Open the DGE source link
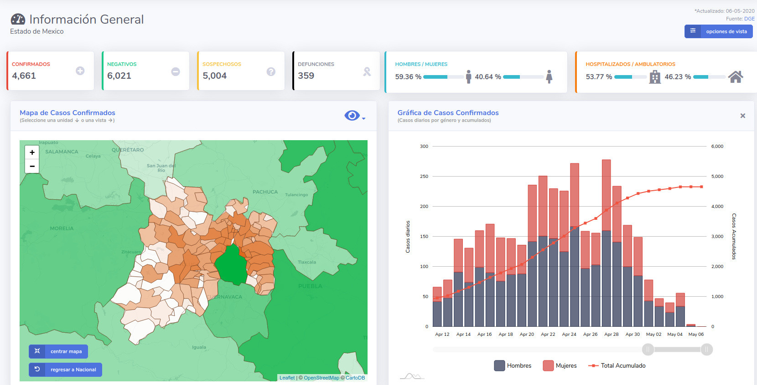 pyautogui.click(x=749, y=19)
